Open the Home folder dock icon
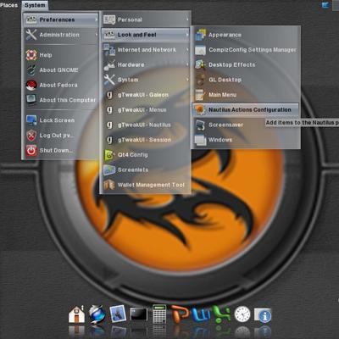The image size is (339, 339). [x=76, y=314]
